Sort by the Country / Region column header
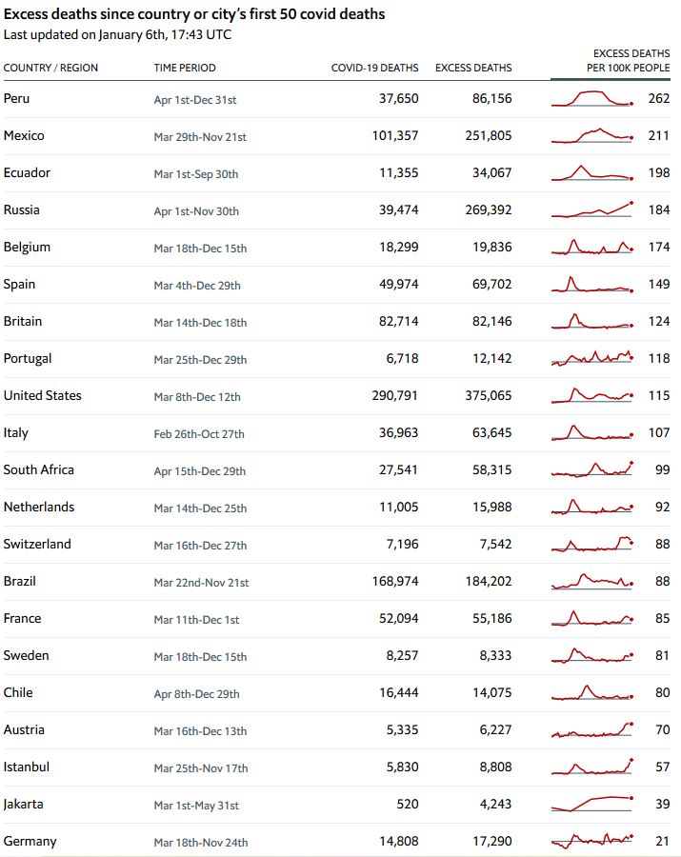The height and width of the screenshot is (857, 681). pos(50,68)
